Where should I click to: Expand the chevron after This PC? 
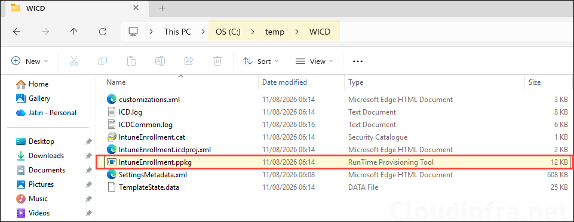[203, 32]
